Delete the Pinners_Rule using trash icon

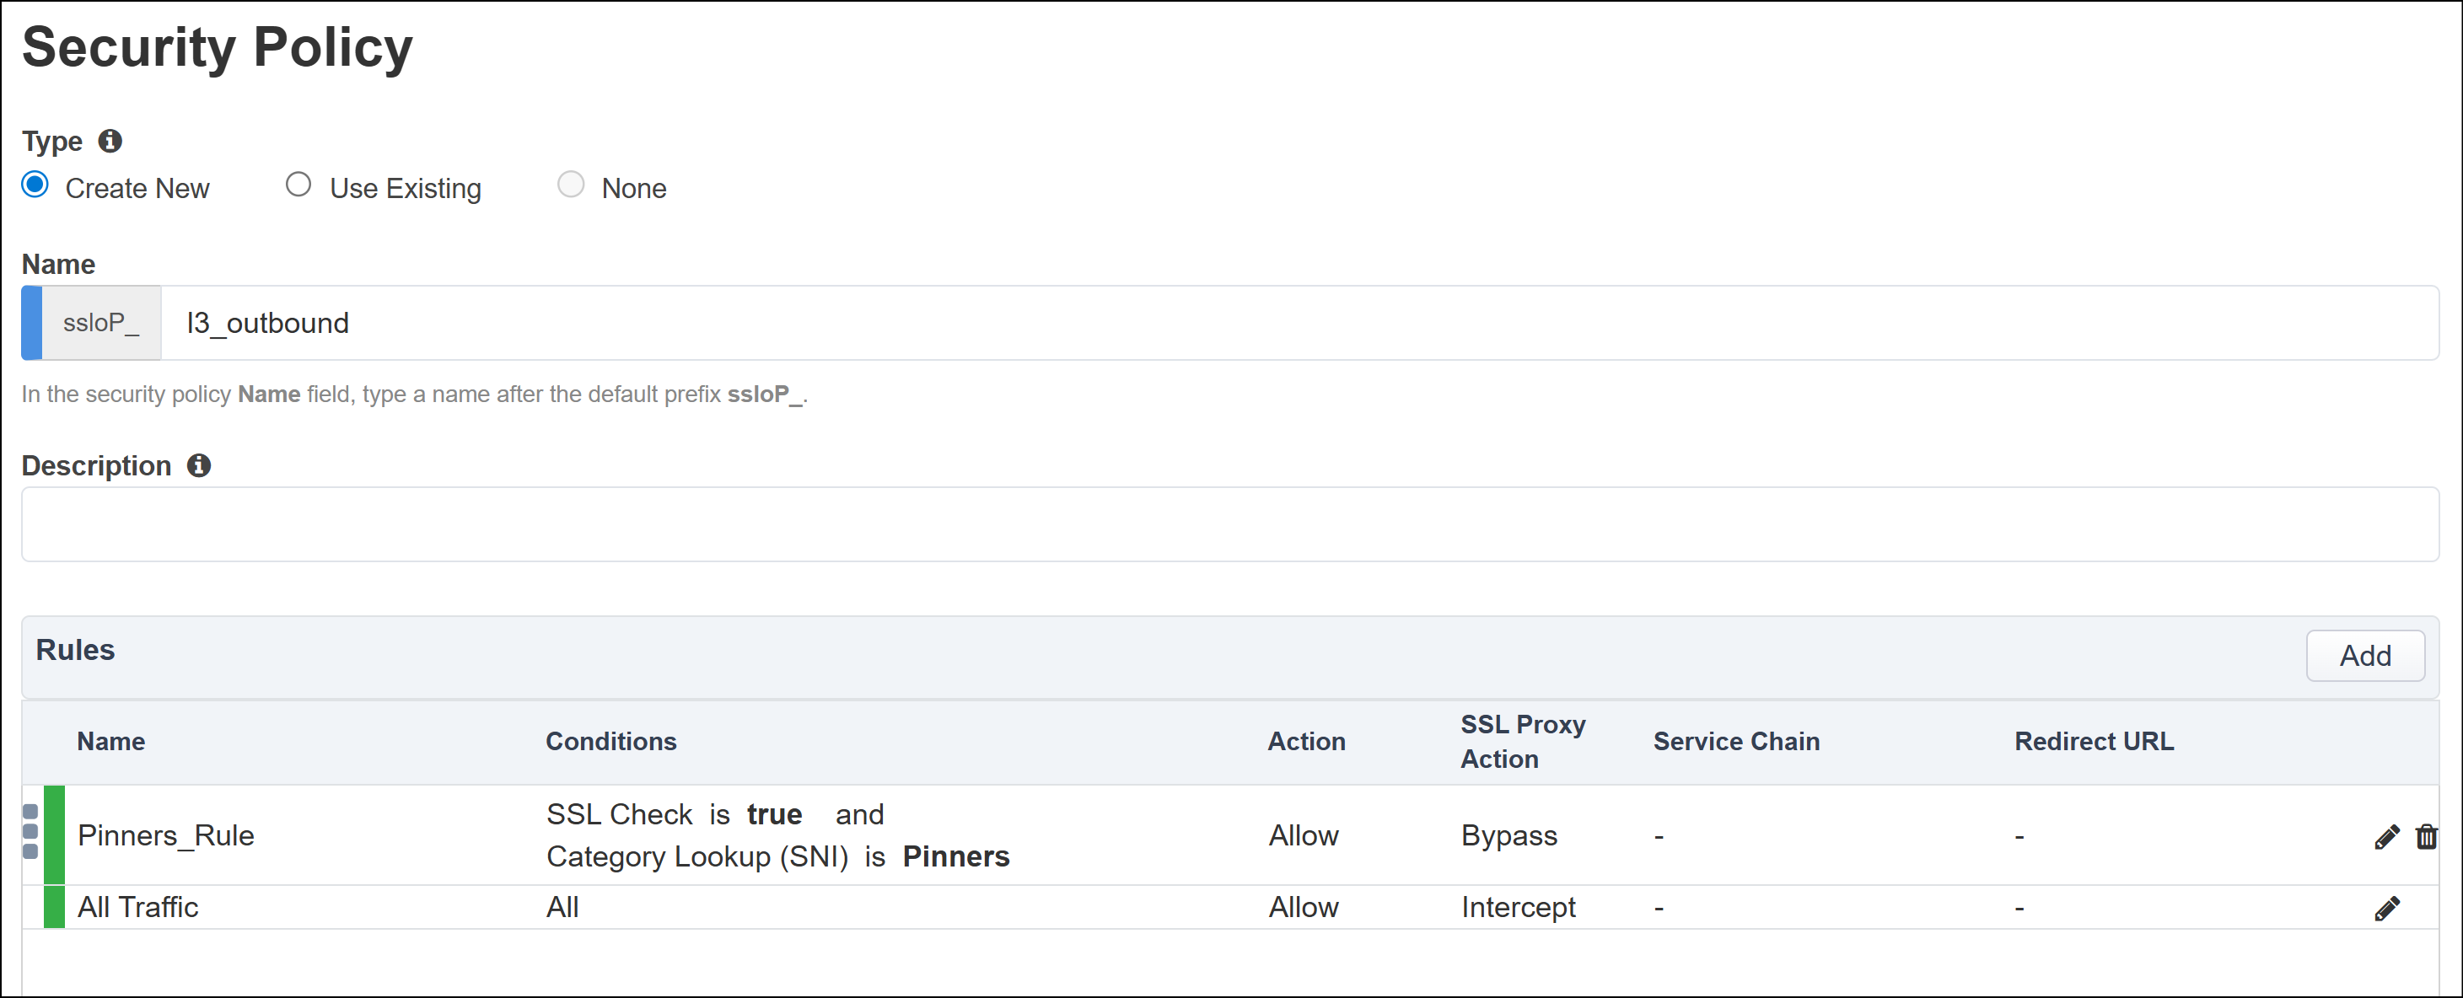click(2427, 836)
